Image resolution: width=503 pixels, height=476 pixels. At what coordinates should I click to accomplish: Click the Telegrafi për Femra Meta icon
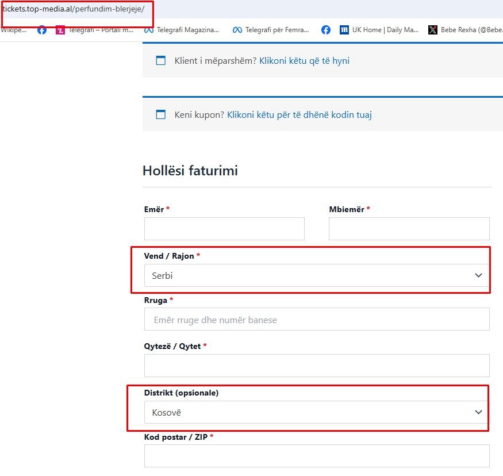coord(237,30)
